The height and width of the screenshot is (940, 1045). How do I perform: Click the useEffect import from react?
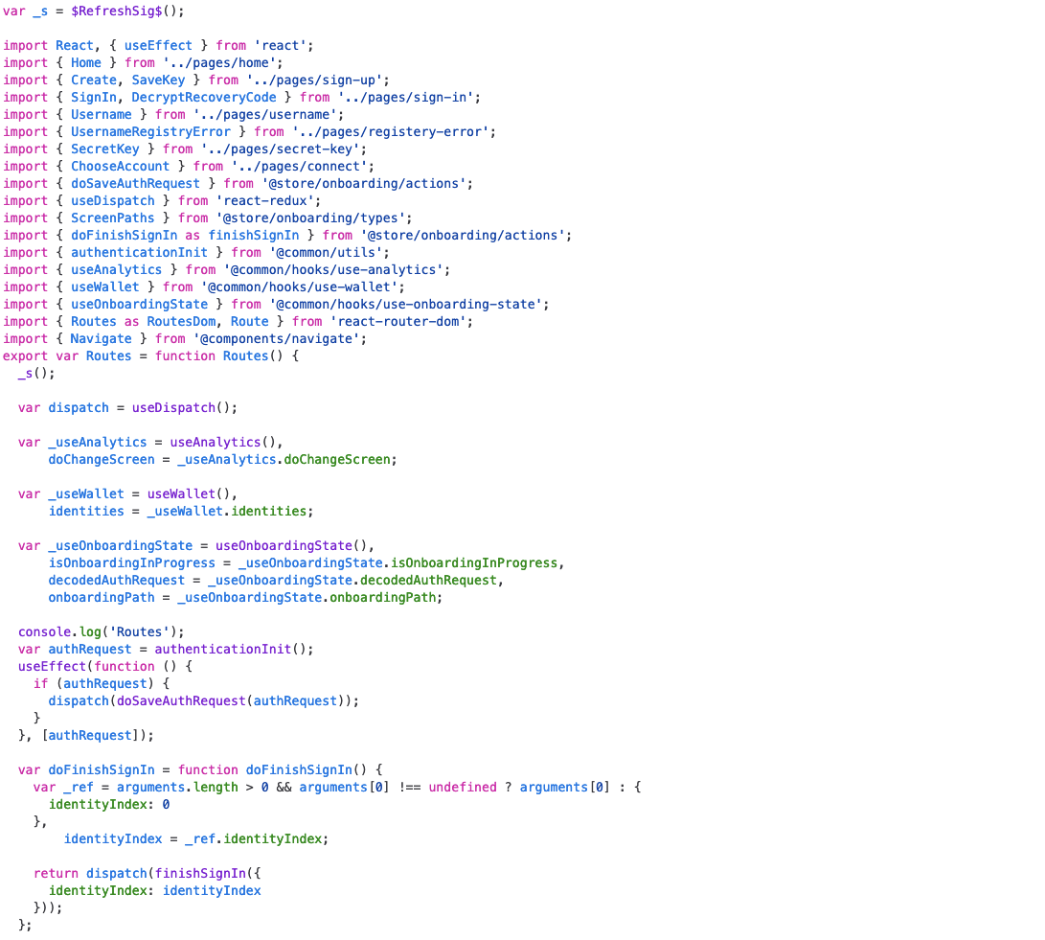pos(157,45)
